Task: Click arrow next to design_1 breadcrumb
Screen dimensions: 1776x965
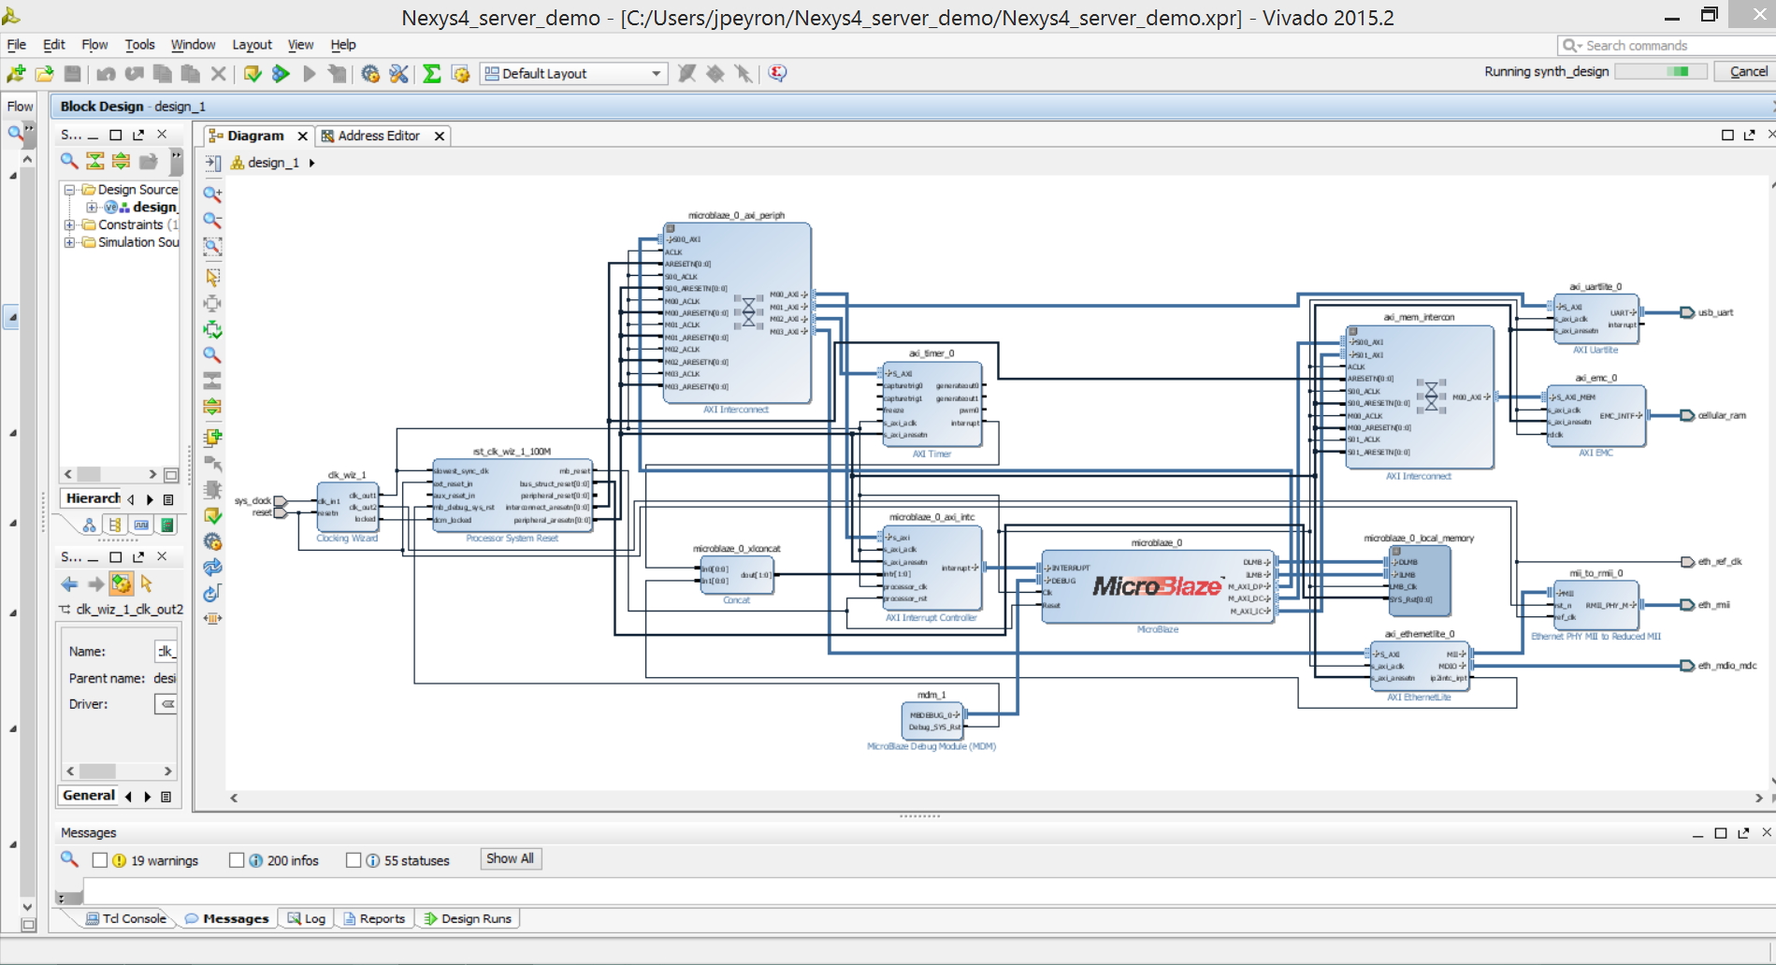Action: tap(311, 163)
